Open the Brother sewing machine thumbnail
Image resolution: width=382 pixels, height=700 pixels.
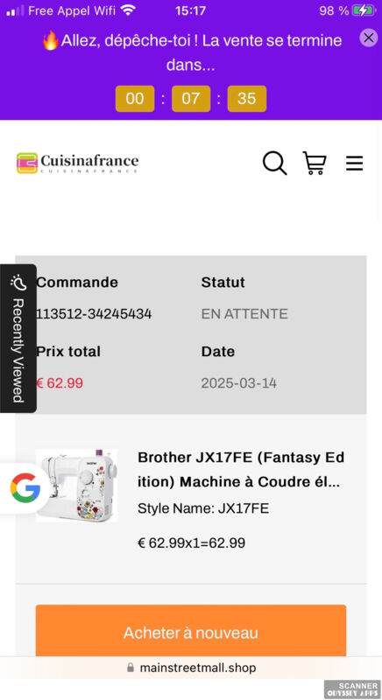(x=76, y=486)
